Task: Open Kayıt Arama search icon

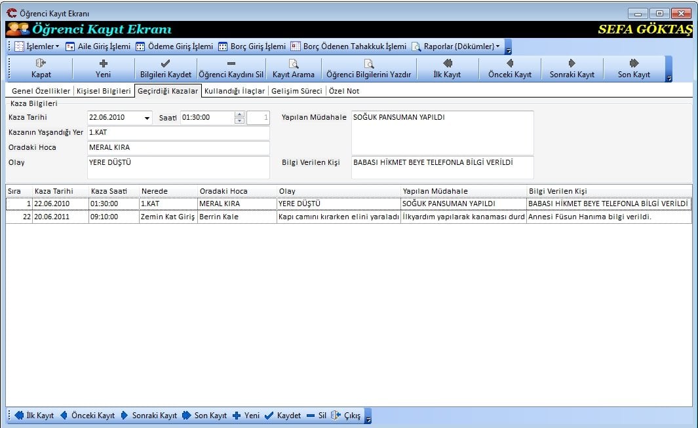Action: [294, 63]
